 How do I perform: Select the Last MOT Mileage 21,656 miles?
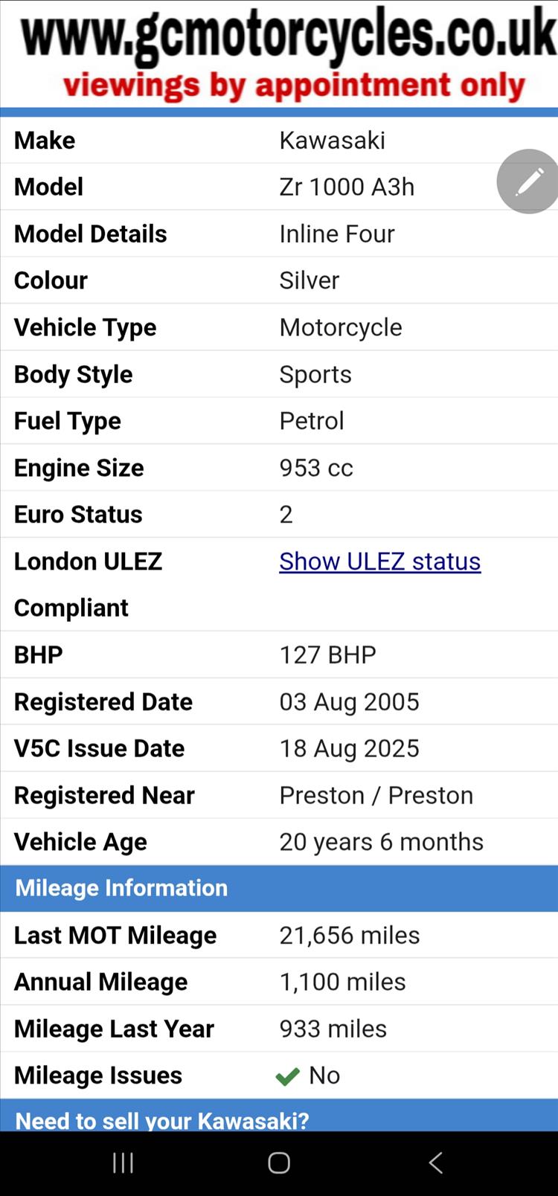(x=349, y=935)
